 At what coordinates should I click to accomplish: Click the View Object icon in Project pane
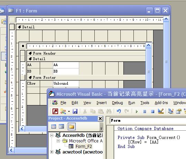pyautogui.click(x=61, y=127)
